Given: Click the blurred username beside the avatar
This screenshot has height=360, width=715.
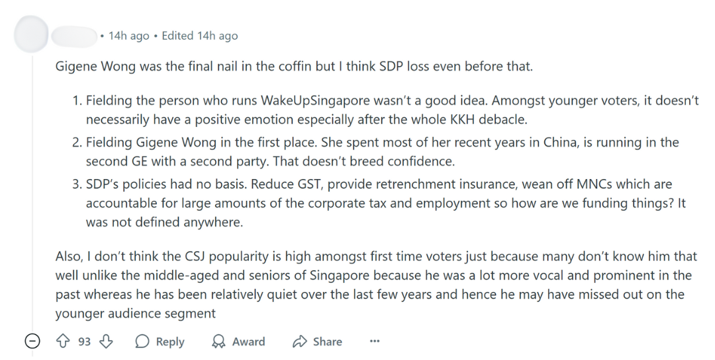Looking at the screenshot, I should (x=73, y=36).
